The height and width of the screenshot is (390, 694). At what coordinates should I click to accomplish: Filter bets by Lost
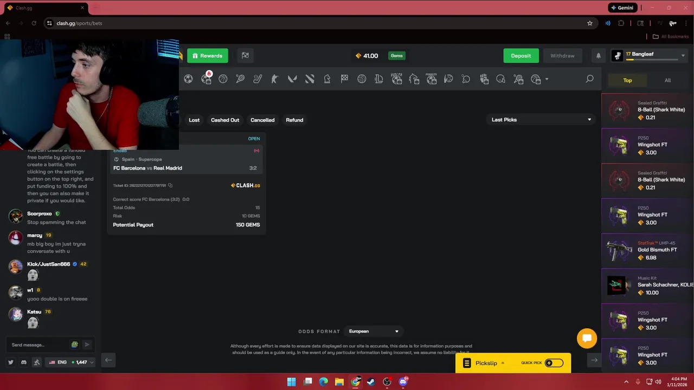(x=194, y=120)
